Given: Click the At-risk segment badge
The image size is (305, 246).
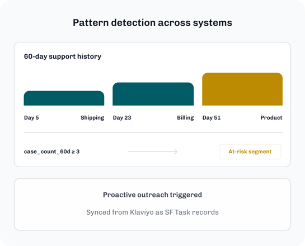Looking at the screenshot, I should point(250,152).
